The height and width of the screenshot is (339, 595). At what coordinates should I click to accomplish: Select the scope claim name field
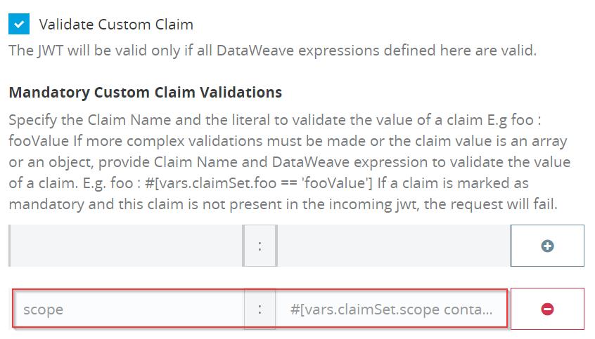point(129,309)
